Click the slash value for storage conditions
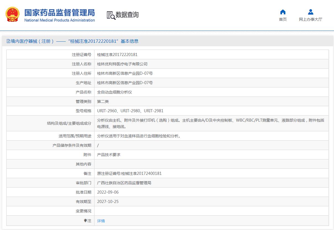Image resolution: width=334 pixels, height=230 pixels. [98, 145]
